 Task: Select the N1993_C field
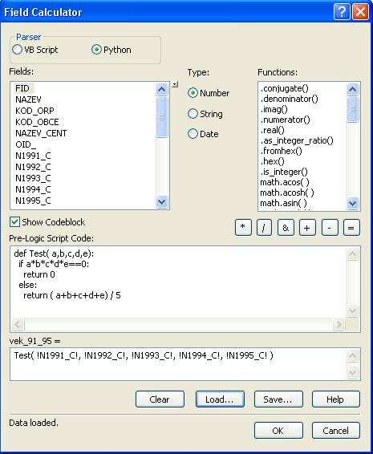tap(33, 178)
